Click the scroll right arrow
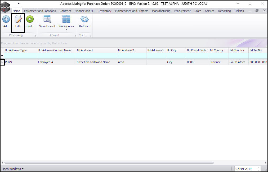 [266, 163]
